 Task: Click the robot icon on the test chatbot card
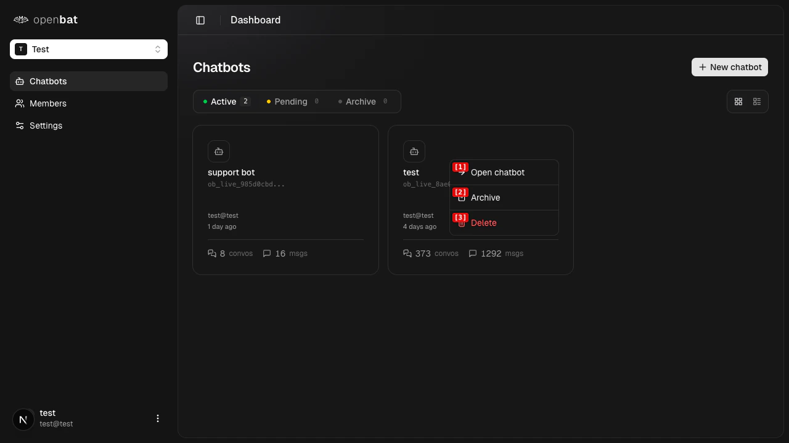point(414,151)
